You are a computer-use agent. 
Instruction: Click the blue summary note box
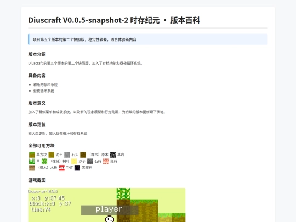[x=148, y=39]
